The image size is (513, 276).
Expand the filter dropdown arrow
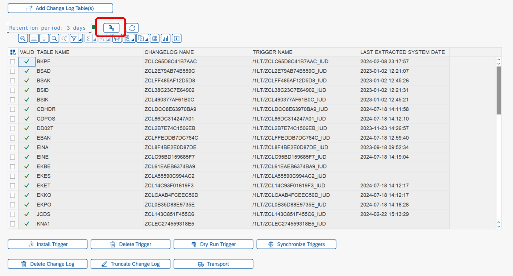80,38
